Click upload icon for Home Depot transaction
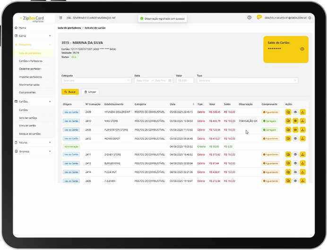 click(x=303, y=138)
